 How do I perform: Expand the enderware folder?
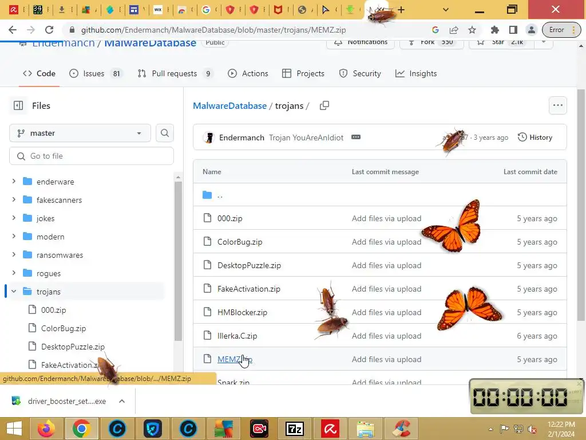click(14, 182)
